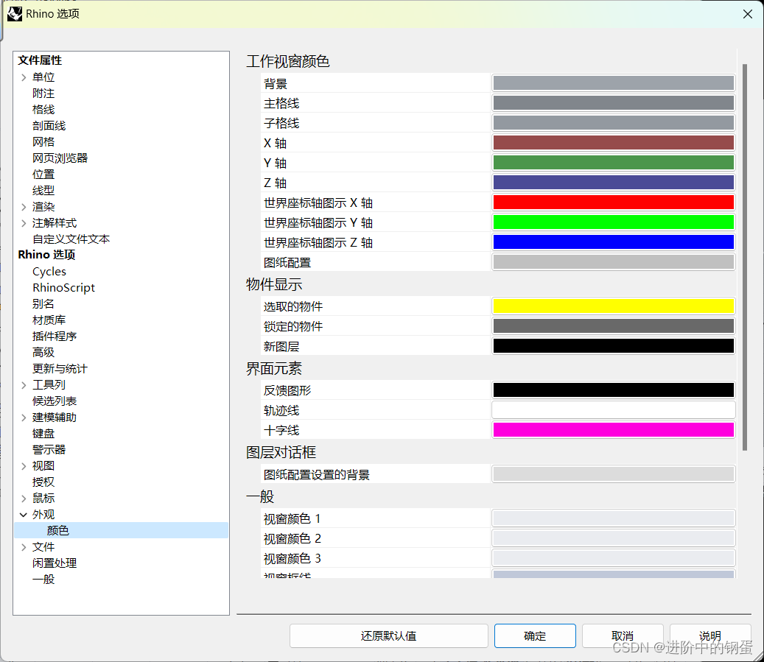The height and width of the screenshot is (662, 764).
Task: Select 高级 in the tree
Action: coord(43,352)
